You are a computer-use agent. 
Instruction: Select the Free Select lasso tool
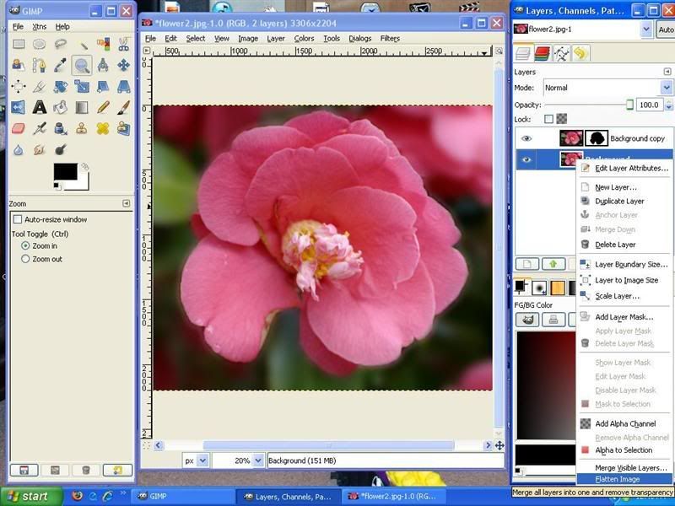pyautogui.click(x=60, y=44)
